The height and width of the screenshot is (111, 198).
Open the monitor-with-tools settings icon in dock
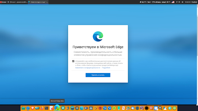[x=142, y=108]
